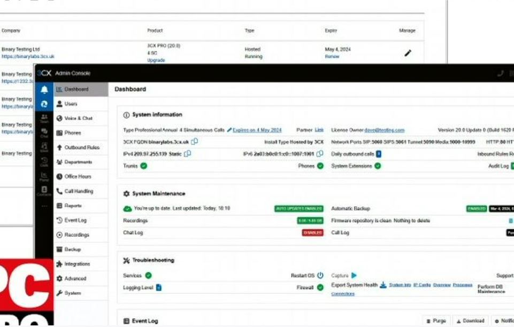
Task: Copy the IPv4 address with its icon
Action: pos(188,153)
